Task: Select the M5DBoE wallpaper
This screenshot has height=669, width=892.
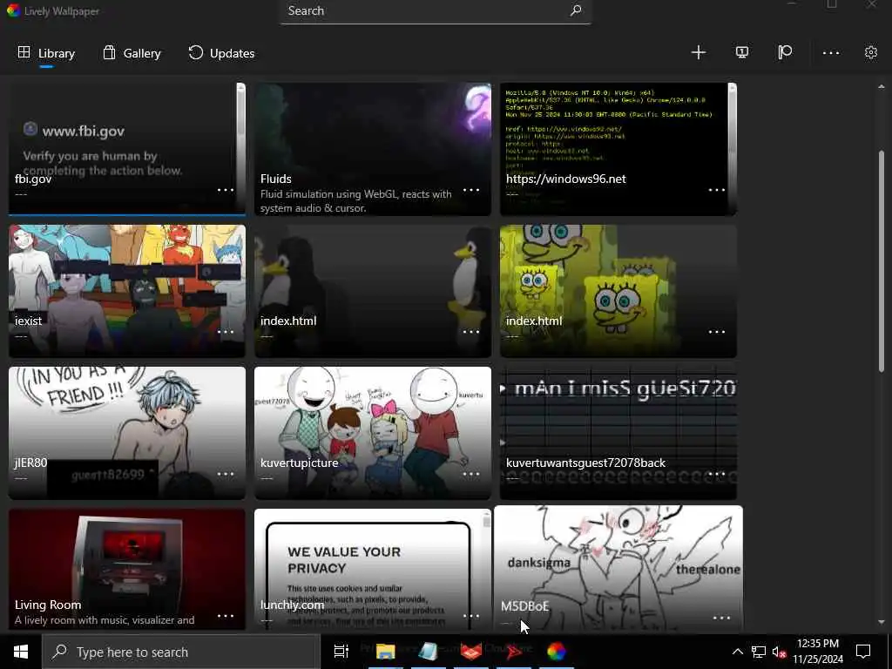Action: [x=618, y=568]
